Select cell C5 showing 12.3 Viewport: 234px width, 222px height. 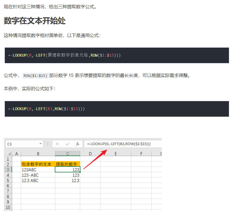tap(68, 180)
